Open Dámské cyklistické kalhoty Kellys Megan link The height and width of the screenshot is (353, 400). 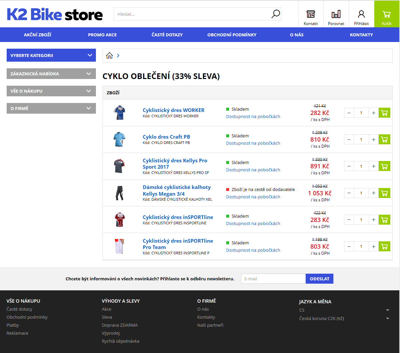pyautogui.click(x=177, y=190)
